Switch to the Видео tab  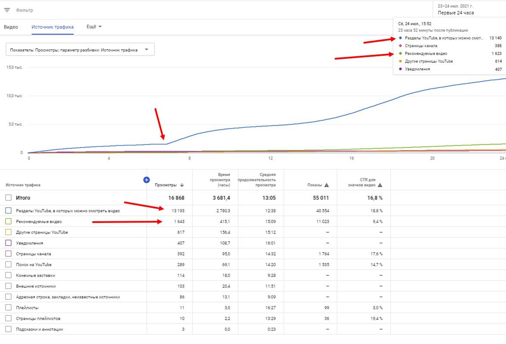pos(11,27)
